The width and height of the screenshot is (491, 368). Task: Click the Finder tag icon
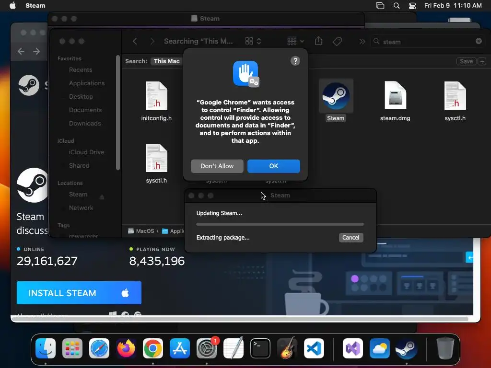337,41
